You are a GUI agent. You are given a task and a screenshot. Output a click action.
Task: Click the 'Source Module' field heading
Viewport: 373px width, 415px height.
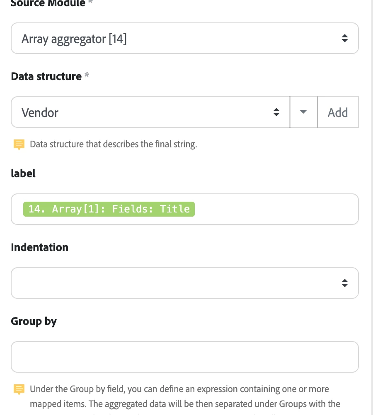[x=48, y=3]
